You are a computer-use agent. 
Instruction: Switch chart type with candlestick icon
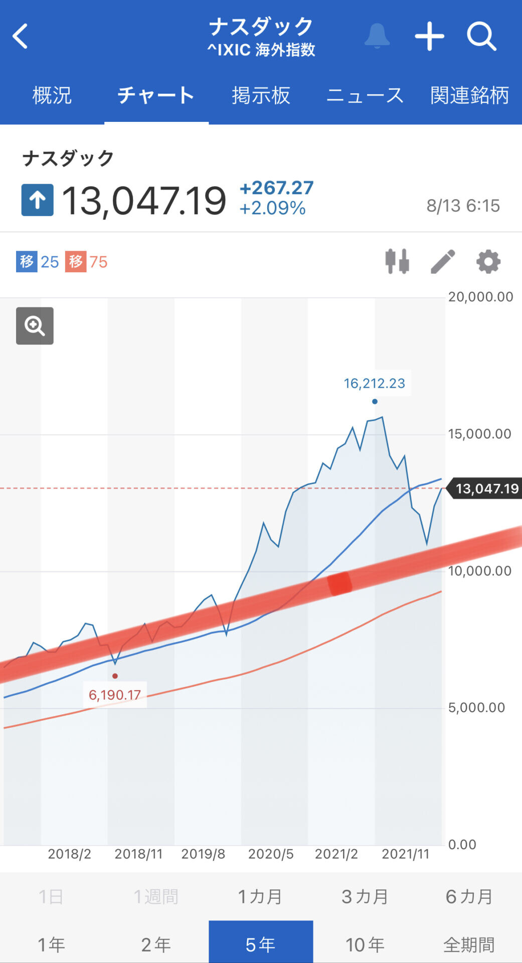tap(397, 261)
